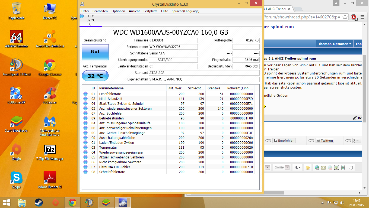
Task: Click the Parametername column header
Action: (132, 88)
